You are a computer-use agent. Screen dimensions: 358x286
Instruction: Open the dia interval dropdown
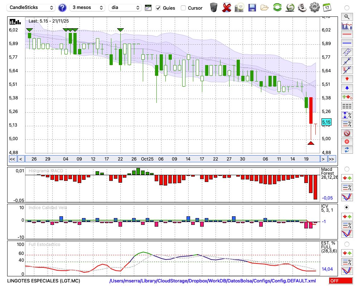pyautogui.click(x=125, y=8)
